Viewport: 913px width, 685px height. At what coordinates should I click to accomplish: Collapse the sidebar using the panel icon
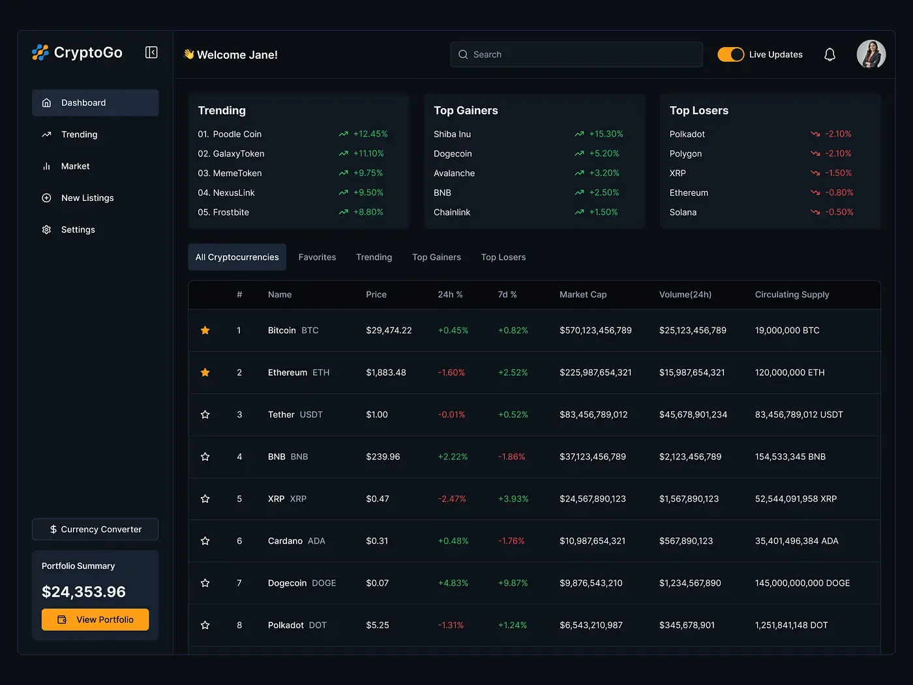(151, 52)
